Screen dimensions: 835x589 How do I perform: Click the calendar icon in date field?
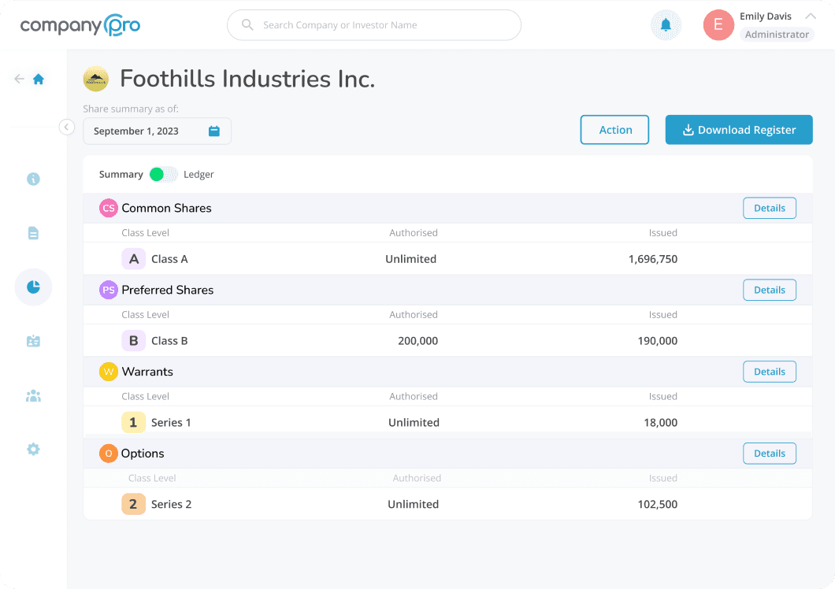pos(213,132)
